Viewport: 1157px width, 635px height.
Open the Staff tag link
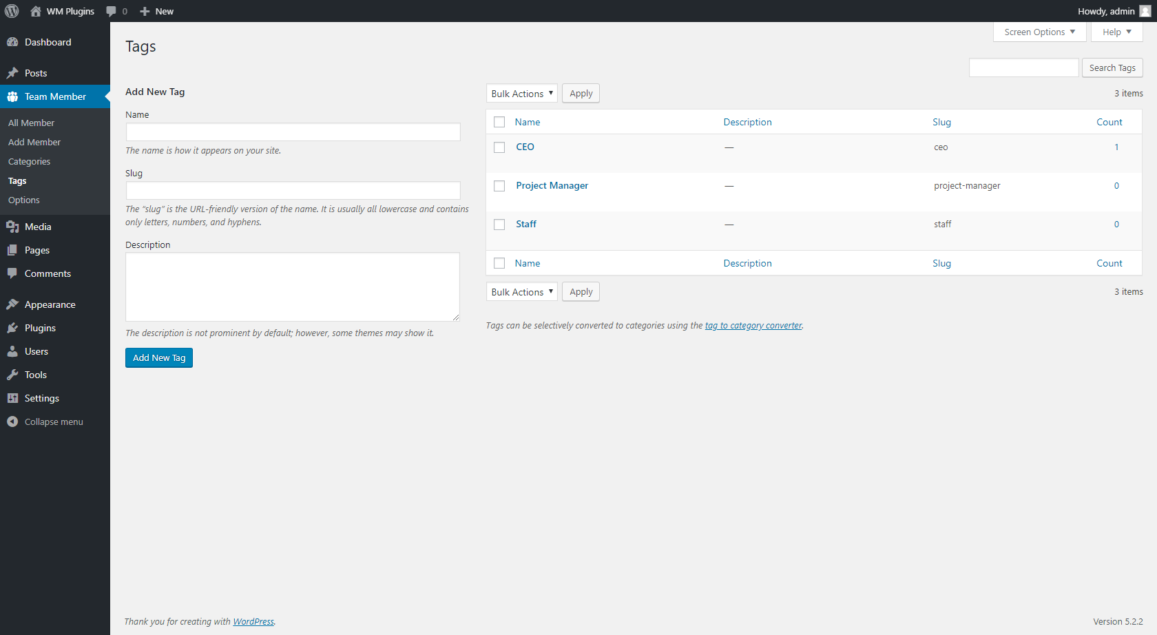coord(526,224)
